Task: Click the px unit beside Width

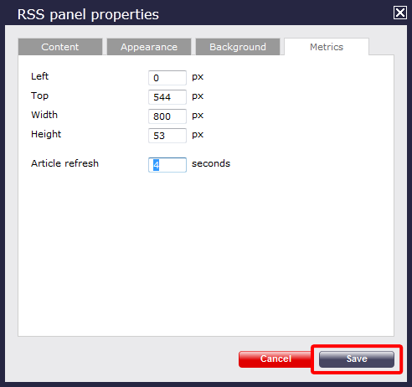Action: [198, 116]
